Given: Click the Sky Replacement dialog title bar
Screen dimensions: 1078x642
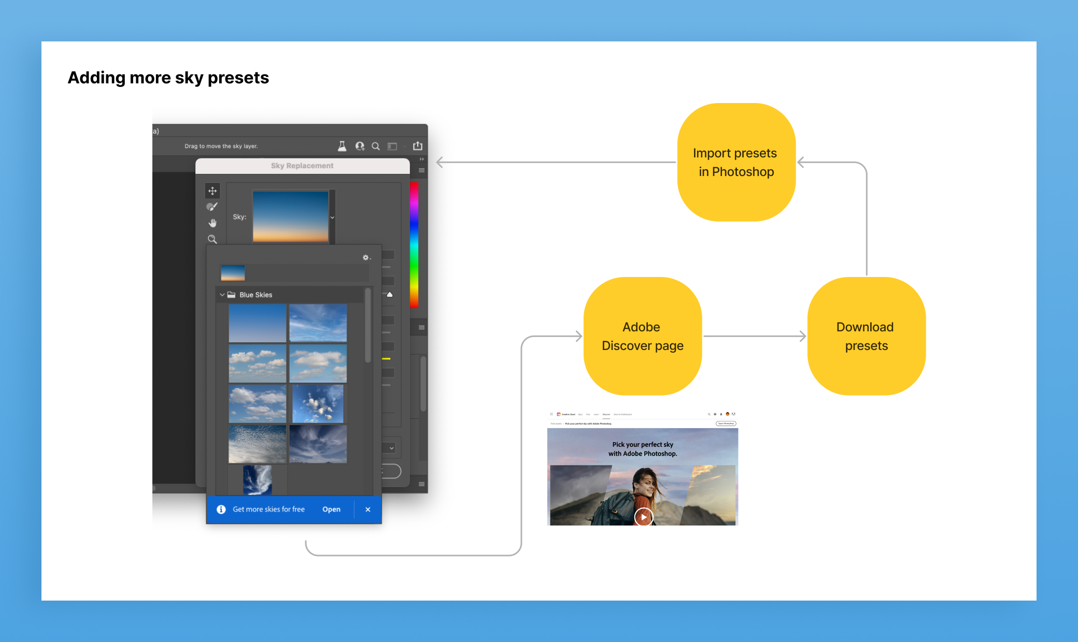Looking at the screenshot, I should (x=303, y=166).
